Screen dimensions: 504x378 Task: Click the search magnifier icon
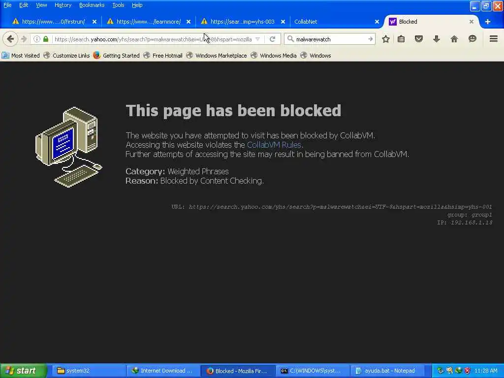290,39
